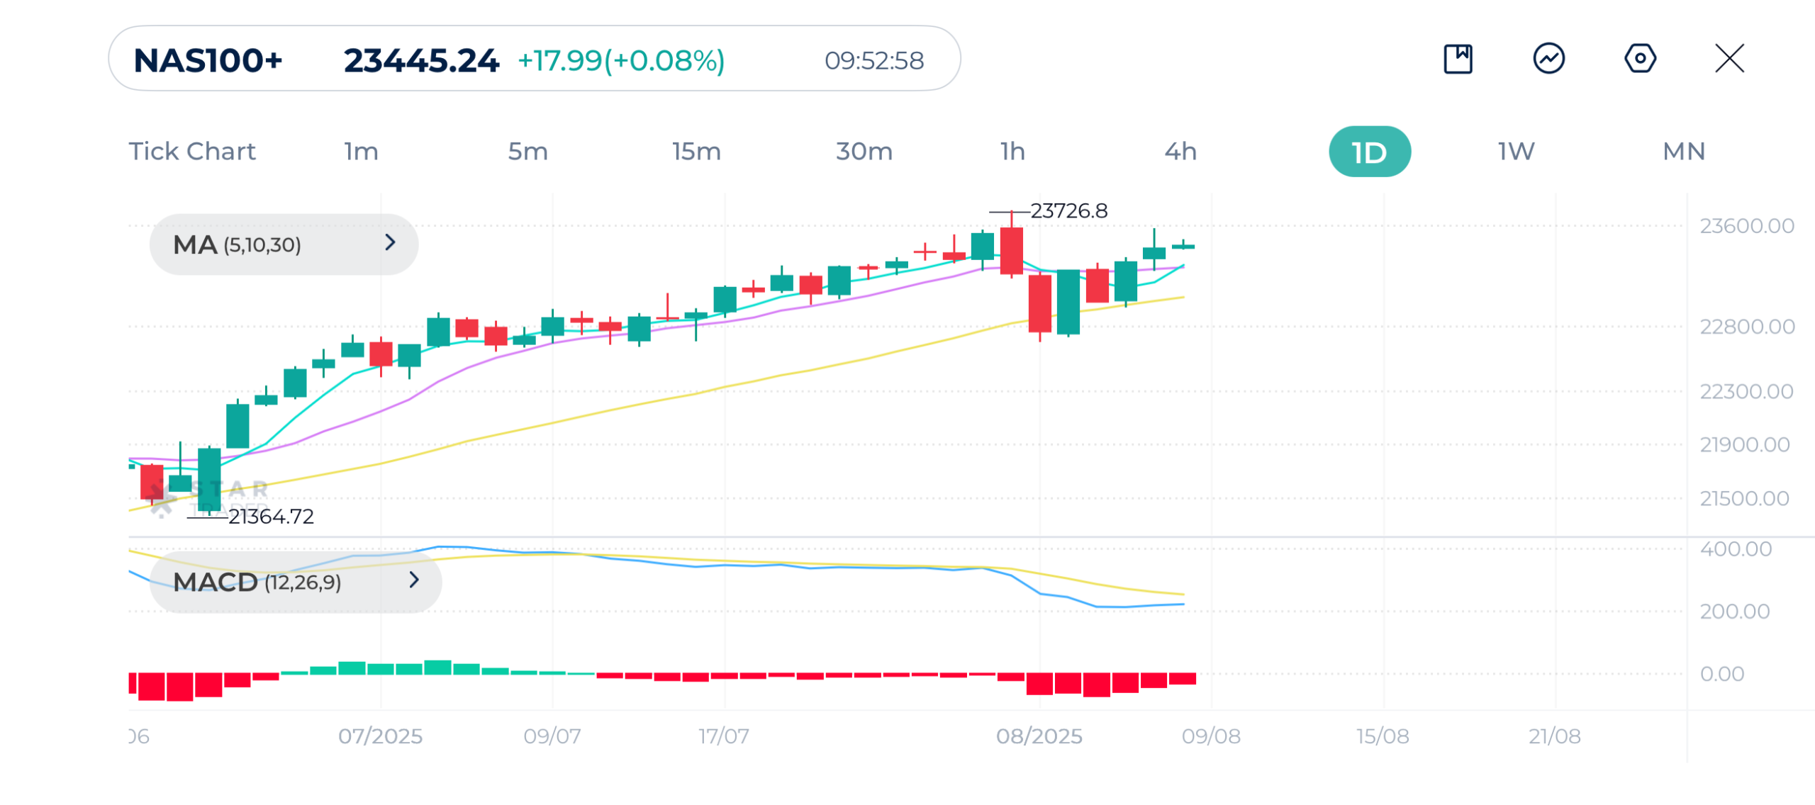The image size is (1815, 805).
Task: Switch chart to 4h timeframe
Action: tap(1180, 152)
